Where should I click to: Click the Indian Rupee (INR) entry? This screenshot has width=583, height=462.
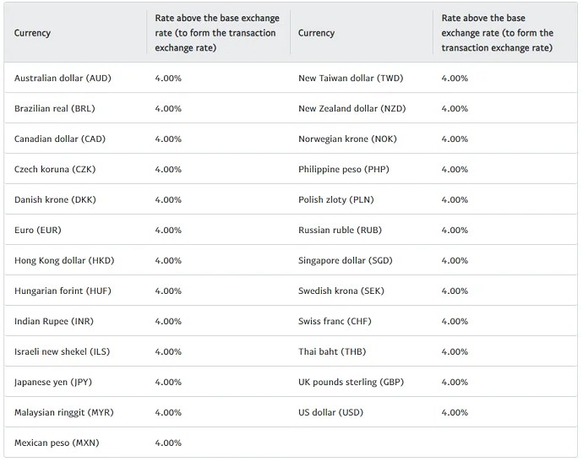[x=53, y=322]
